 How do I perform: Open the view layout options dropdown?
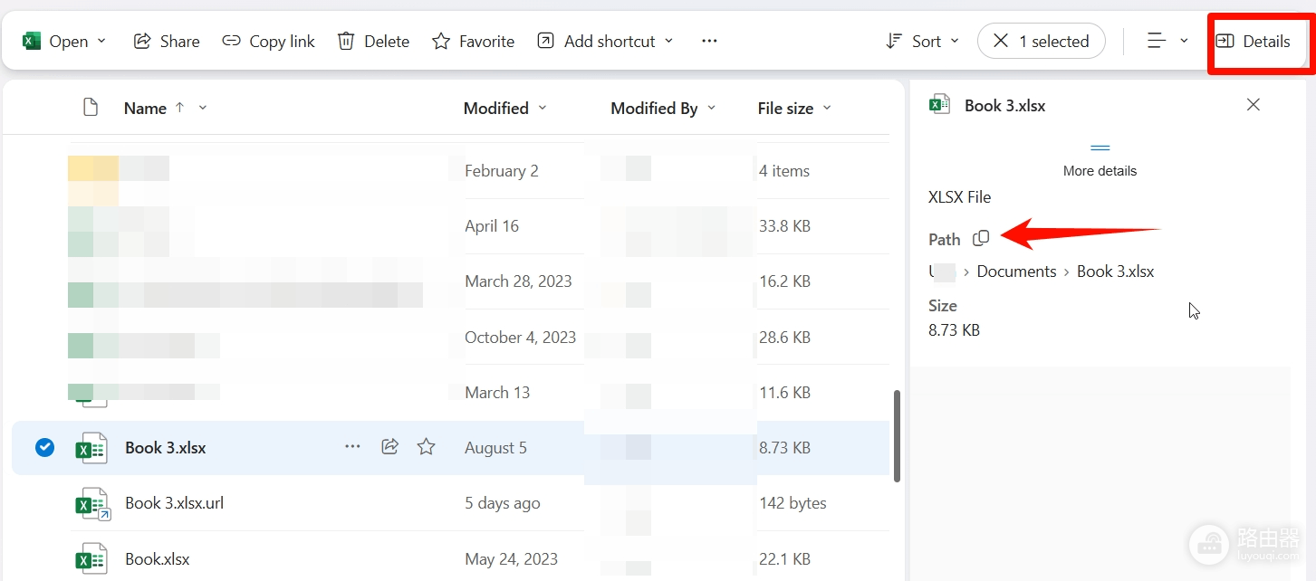click(x=1167, y=41)
